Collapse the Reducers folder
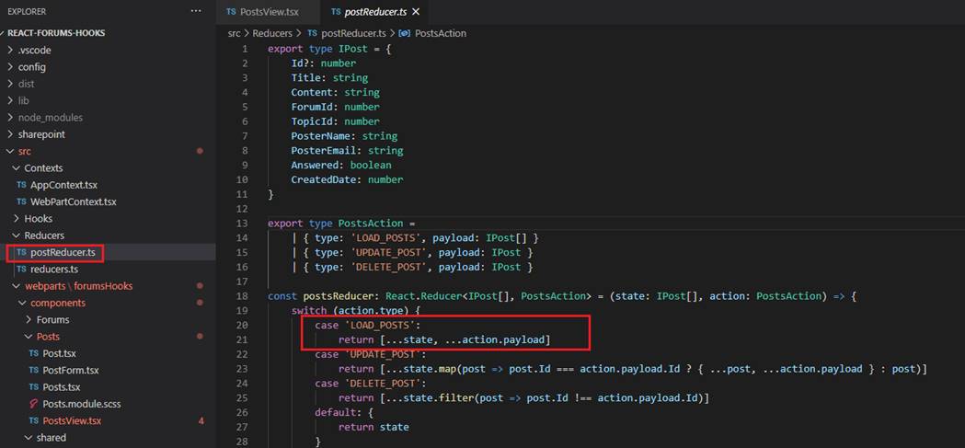Viewport: 965px width, 448px height. coord(43,235)
